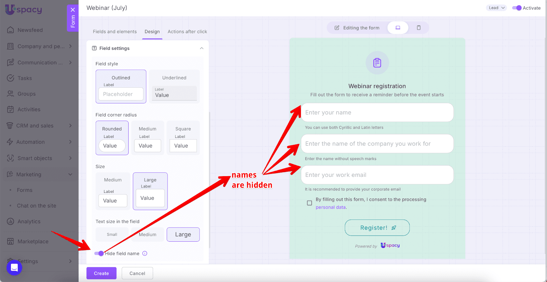Image resolution: width=547 pixels, height=282 pixels.
Task: Open the personal data link
Action: pos(330,207)
